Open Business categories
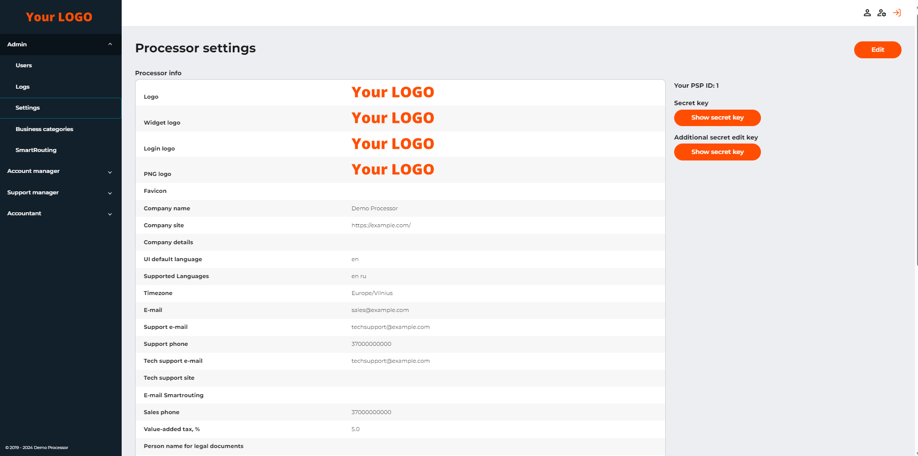The height and width of the screenshot is (456, 918). pos(44,129)
